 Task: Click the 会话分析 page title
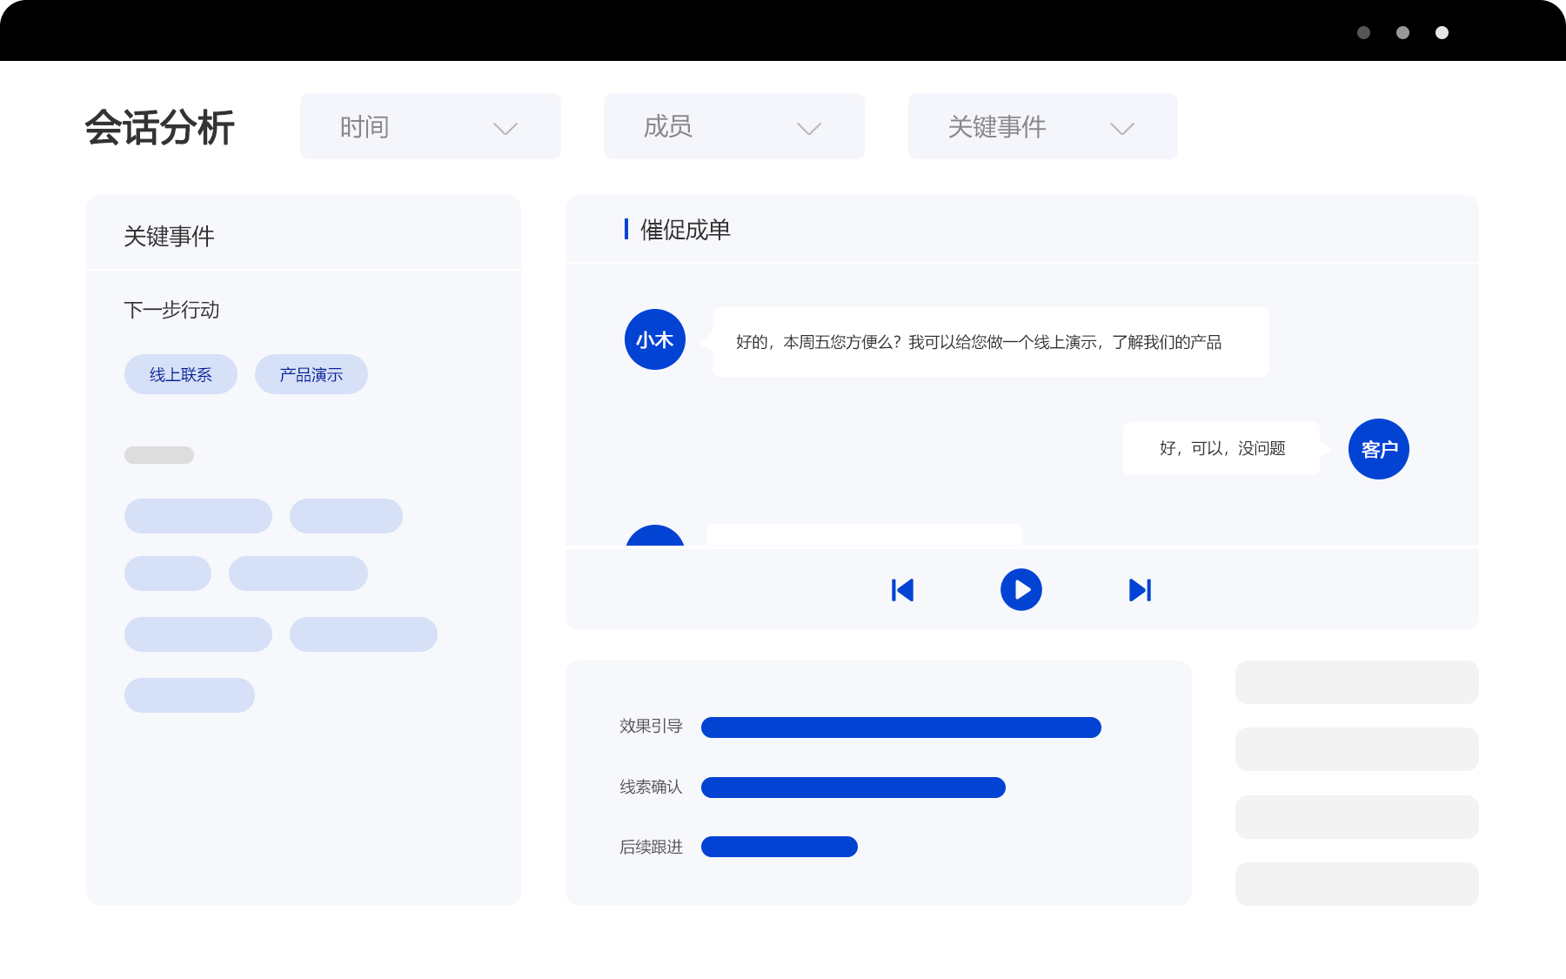160,128
